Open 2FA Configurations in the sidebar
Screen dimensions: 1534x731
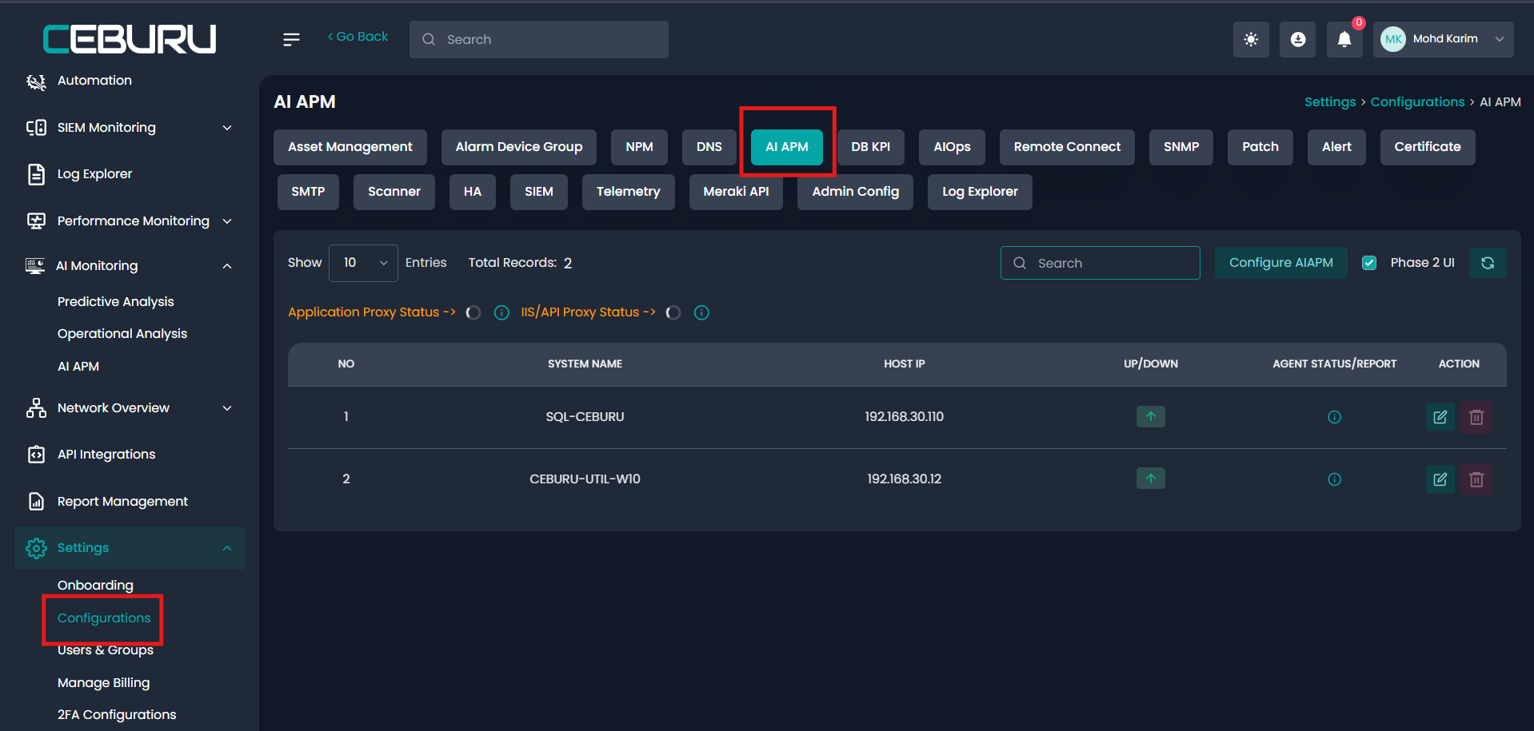[x=117, y=715]
